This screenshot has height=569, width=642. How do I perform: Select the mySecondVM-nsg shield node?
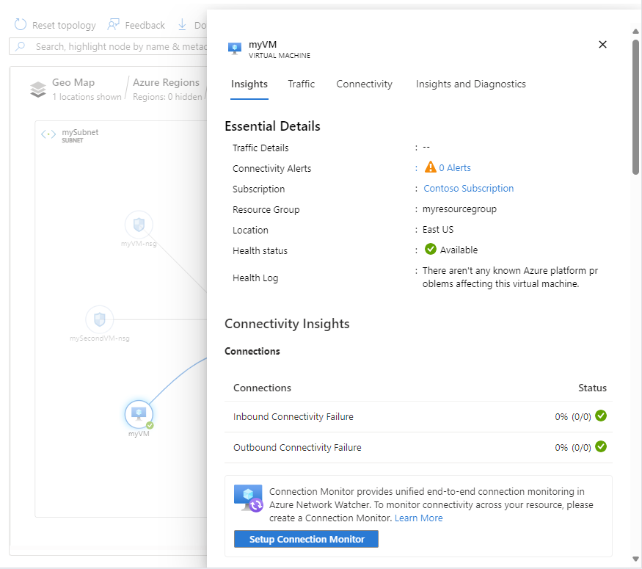click(x=100, y=319)
